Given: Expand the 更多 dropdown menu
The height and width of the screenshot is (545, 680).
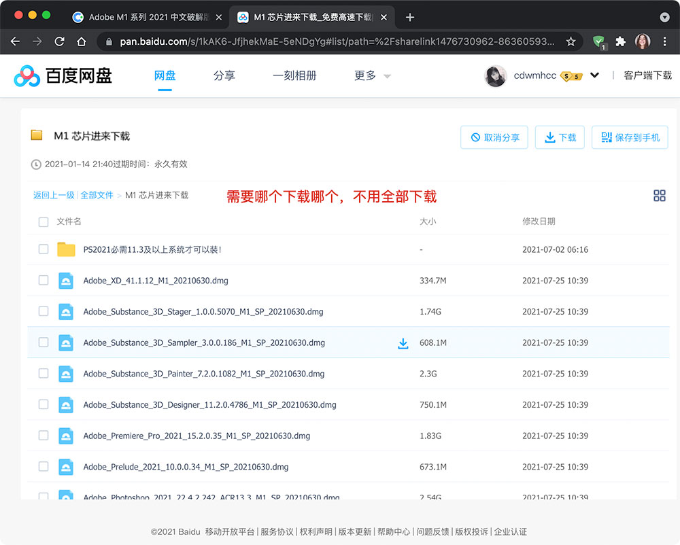Looking at the screenshot, I should [x=373, y=76].
